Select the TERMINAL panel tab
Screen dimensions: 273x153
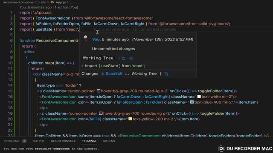(89, 141)
